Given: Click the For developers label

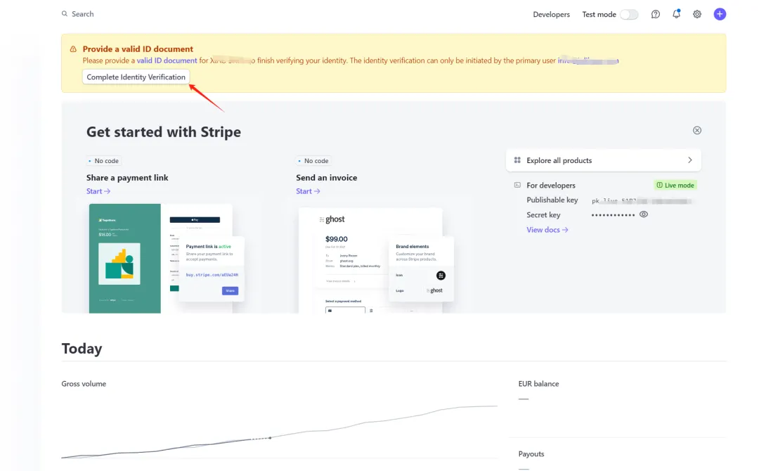Looking at the screenshot, I should pyautogui.click(x=551, y=186).
